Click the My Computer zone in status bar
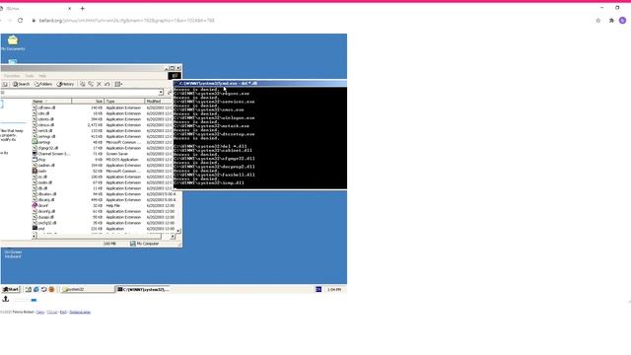Viewport: 631px width, 355px height. [x=145, y=244]
